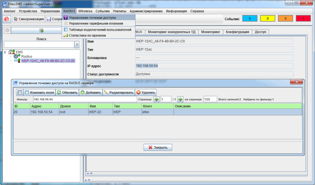Image resolution: width=315 pixels, height=185 pixels.
Task: Select WEP-12AC_A8-F9-4B-B0-2C-C0 device in tree
Action: pos(48,61)
